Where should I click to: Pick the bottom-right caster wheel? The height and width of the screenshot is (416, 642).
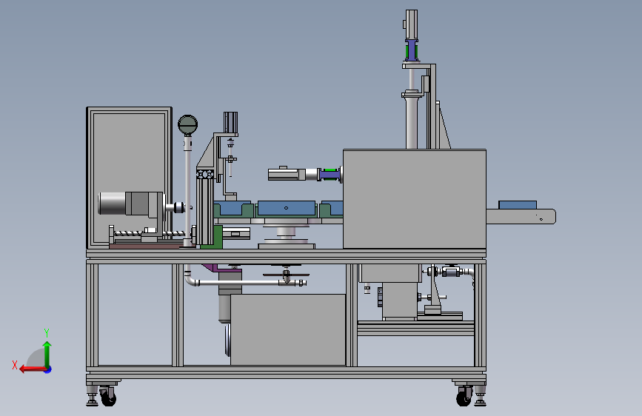464,397
